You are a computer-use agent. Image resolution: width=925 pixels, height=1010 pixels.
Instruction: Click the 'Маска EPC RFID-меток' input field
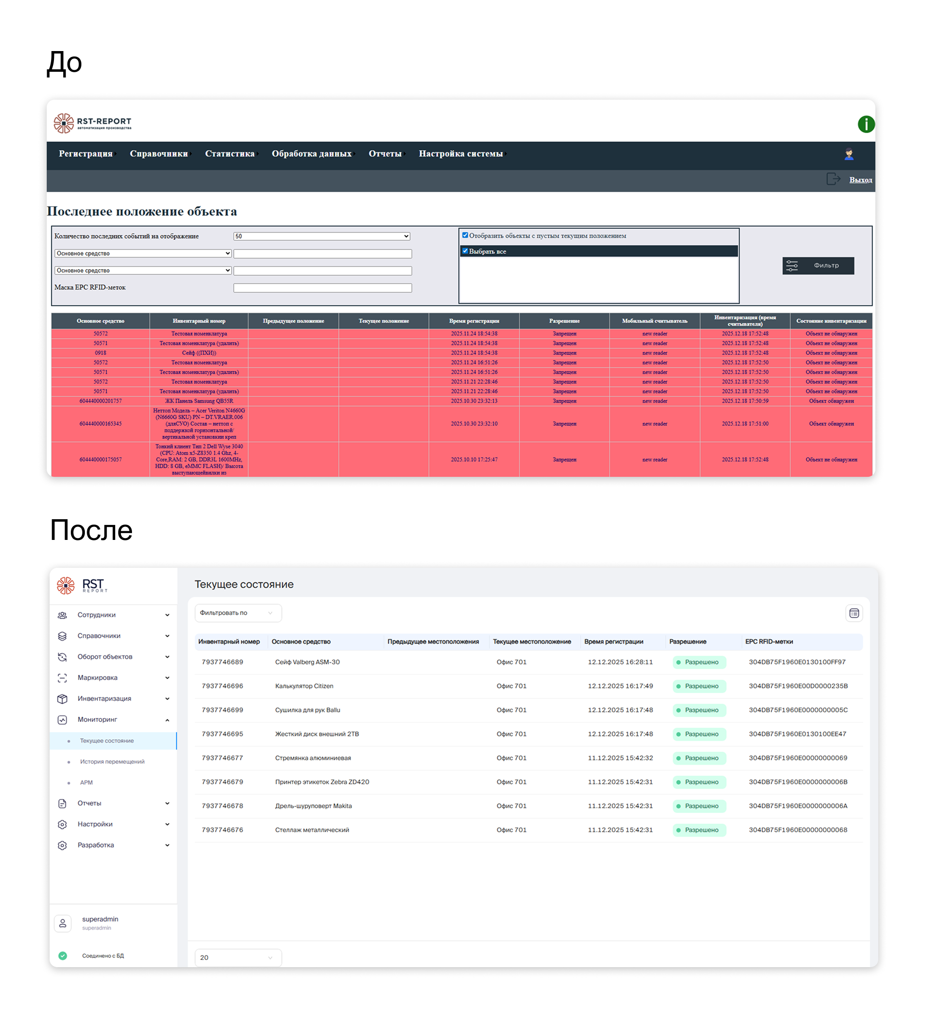pos(322,288)
